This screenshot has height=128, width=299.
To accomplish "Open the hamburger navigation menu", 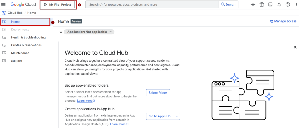I will pyautogui.click(x=4, y=4).
